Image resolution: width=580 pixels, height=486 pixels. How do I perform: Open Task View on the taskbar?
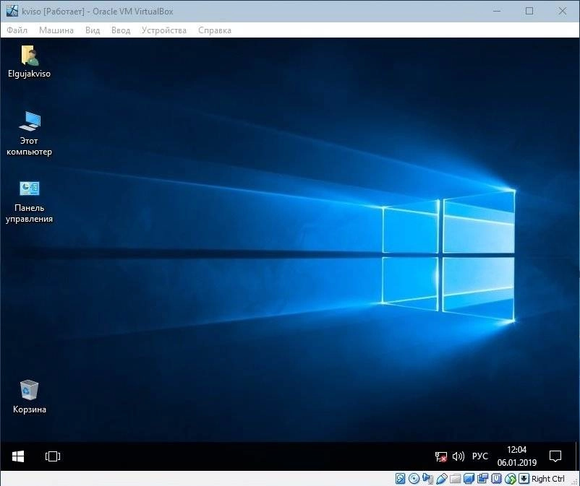53,456
